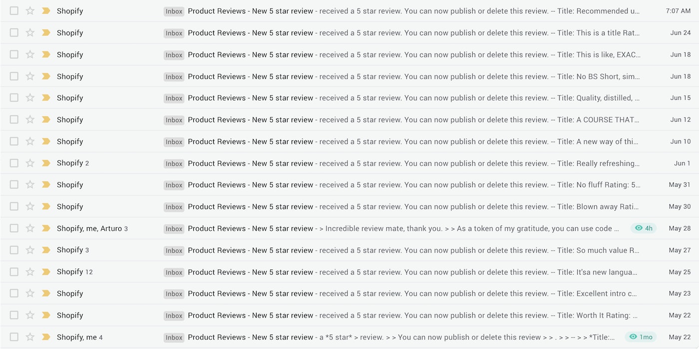Star the Jun 24 Shopify email
Image resolution: width=699 pixels, height=349 pixels.
(30, 32)
